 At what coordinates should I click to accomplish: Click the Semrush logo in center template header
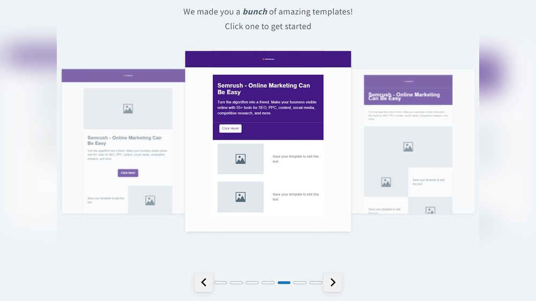coord(269,59)
